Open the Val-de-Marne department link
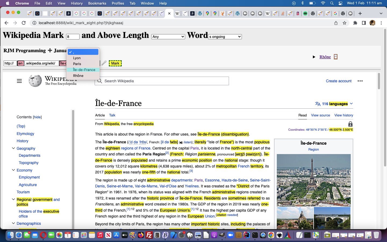The height and width of the screenshot is (242, 387). (146, 186)
